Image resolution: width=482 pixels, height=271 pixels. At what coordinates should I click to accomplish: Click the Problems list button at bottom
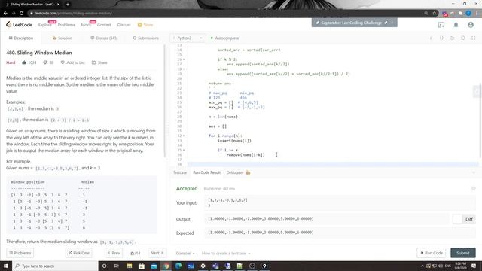pyautogui.click(x=20, y=253)
